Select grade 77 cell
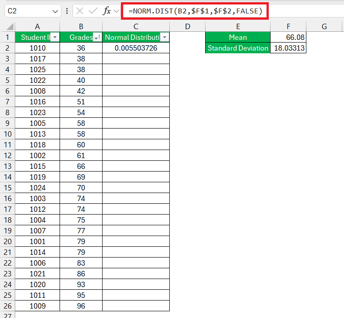This screenshot has height=318, width=344. [81, 231]
